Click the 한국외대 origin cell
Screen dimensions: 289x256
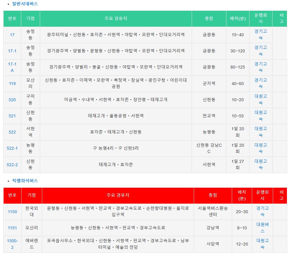click(32, 212)
